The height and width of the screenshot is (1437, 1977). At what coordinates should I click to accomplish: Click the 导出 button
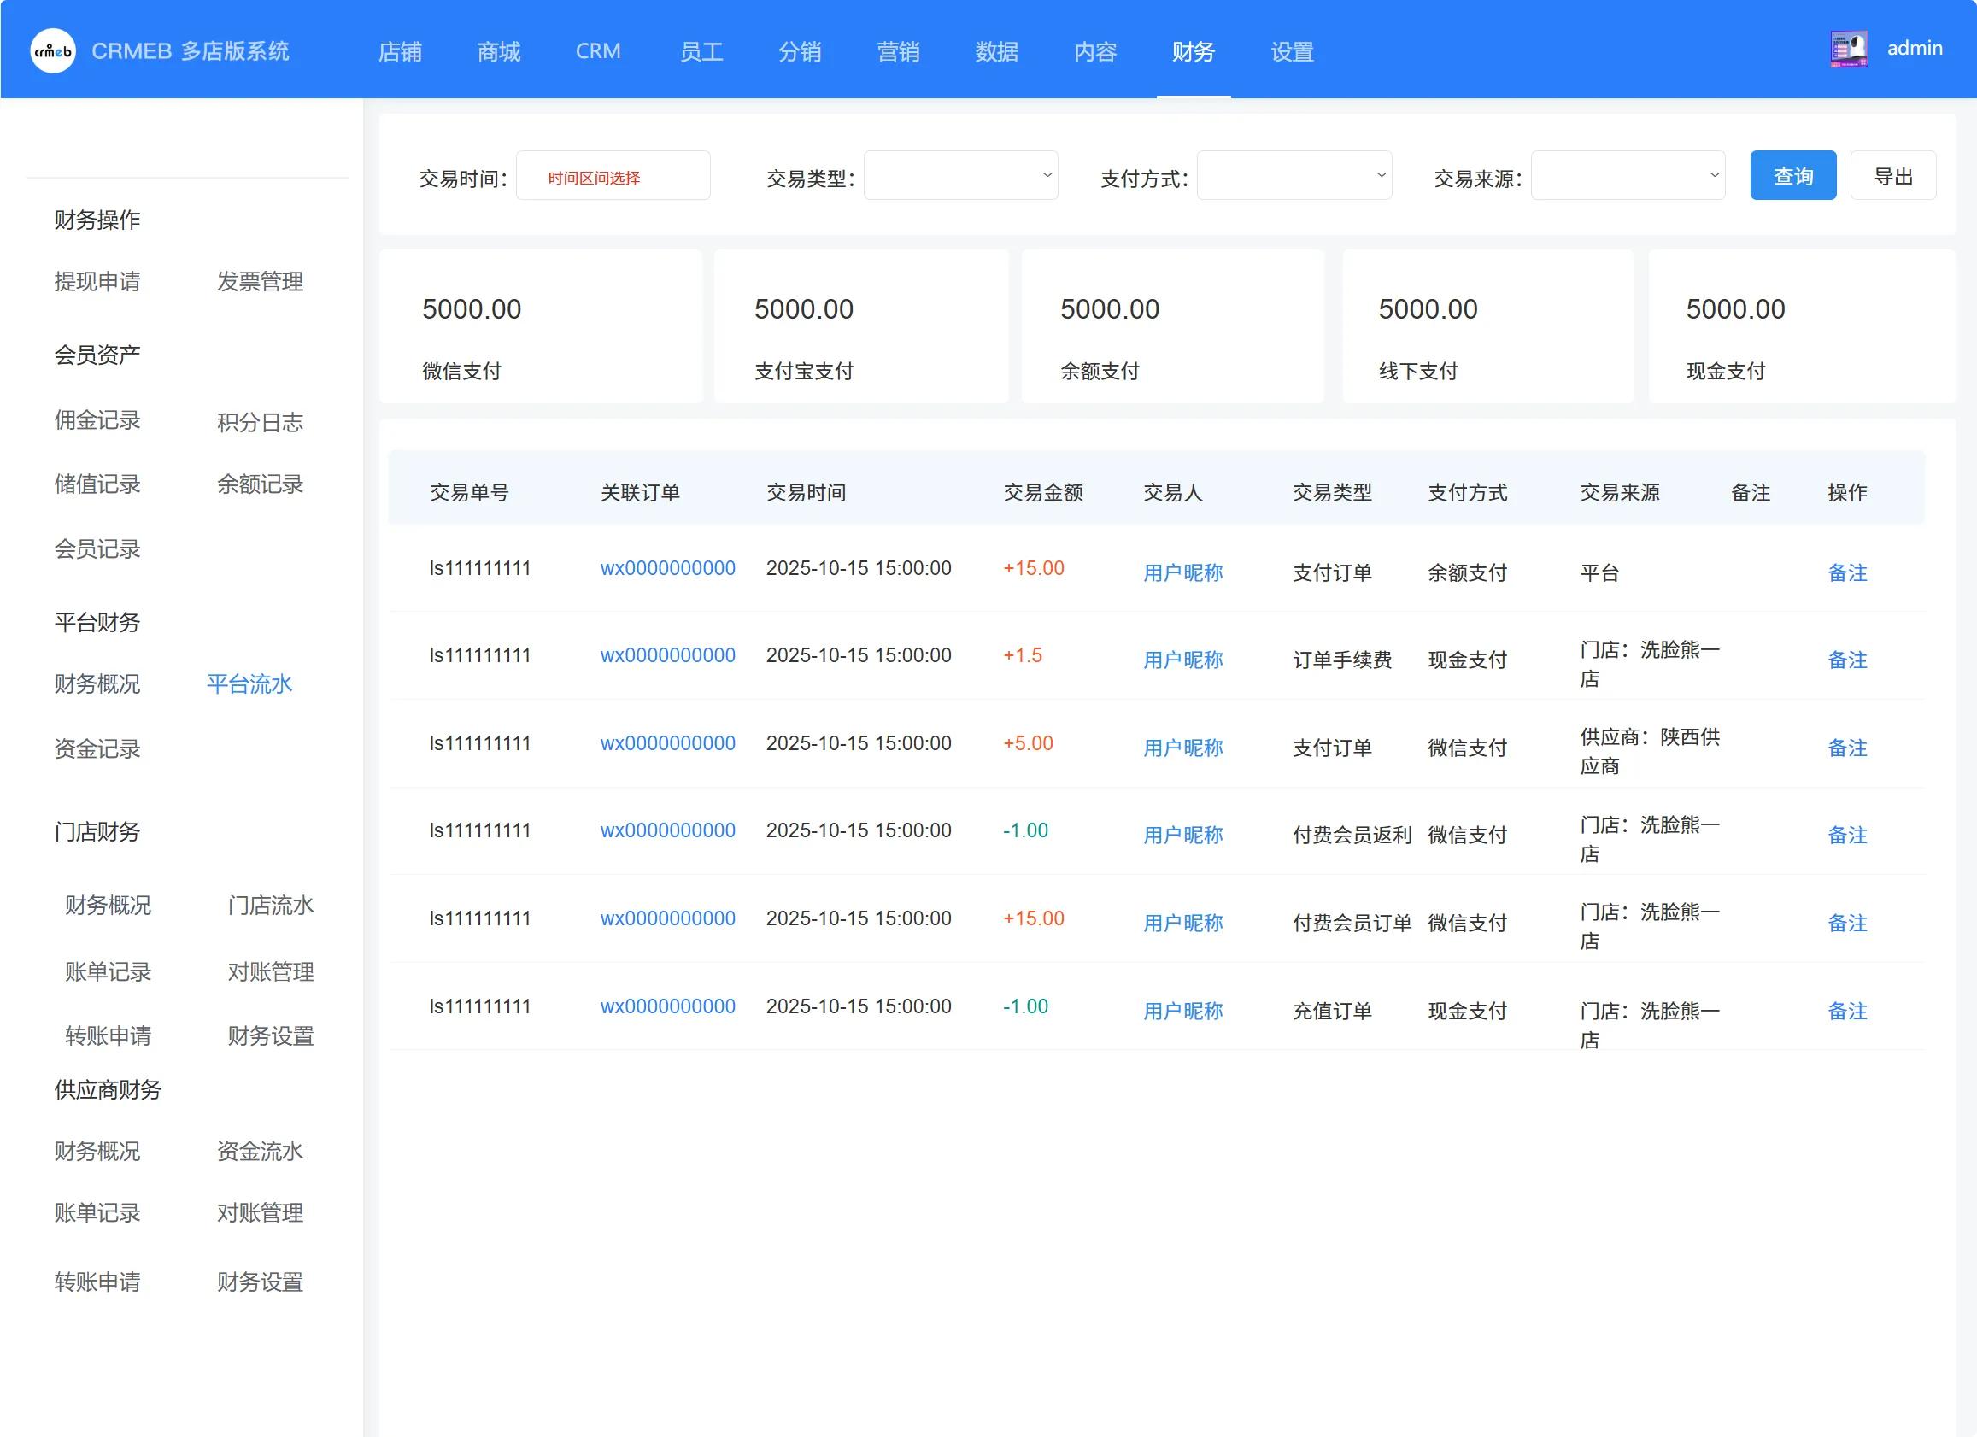[1892, 176]
